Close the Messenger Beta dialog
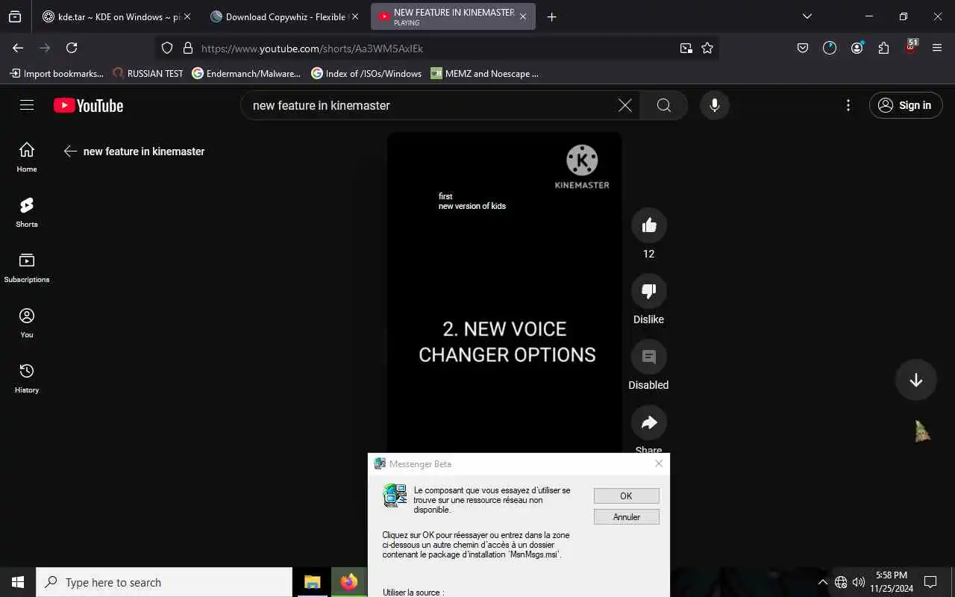 tap(659, 463)
